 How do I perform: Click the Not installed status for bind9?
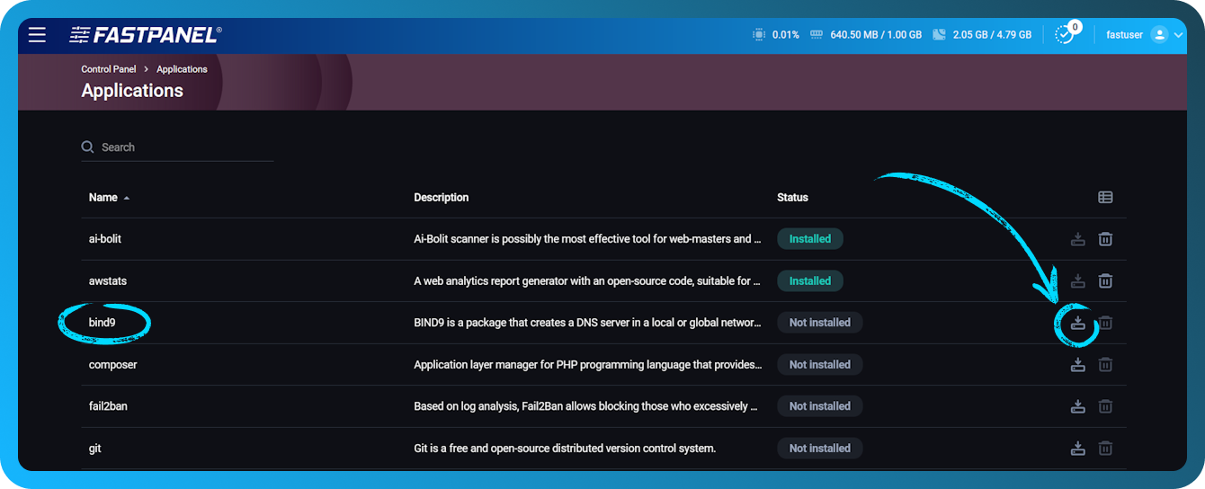[819, 323]
